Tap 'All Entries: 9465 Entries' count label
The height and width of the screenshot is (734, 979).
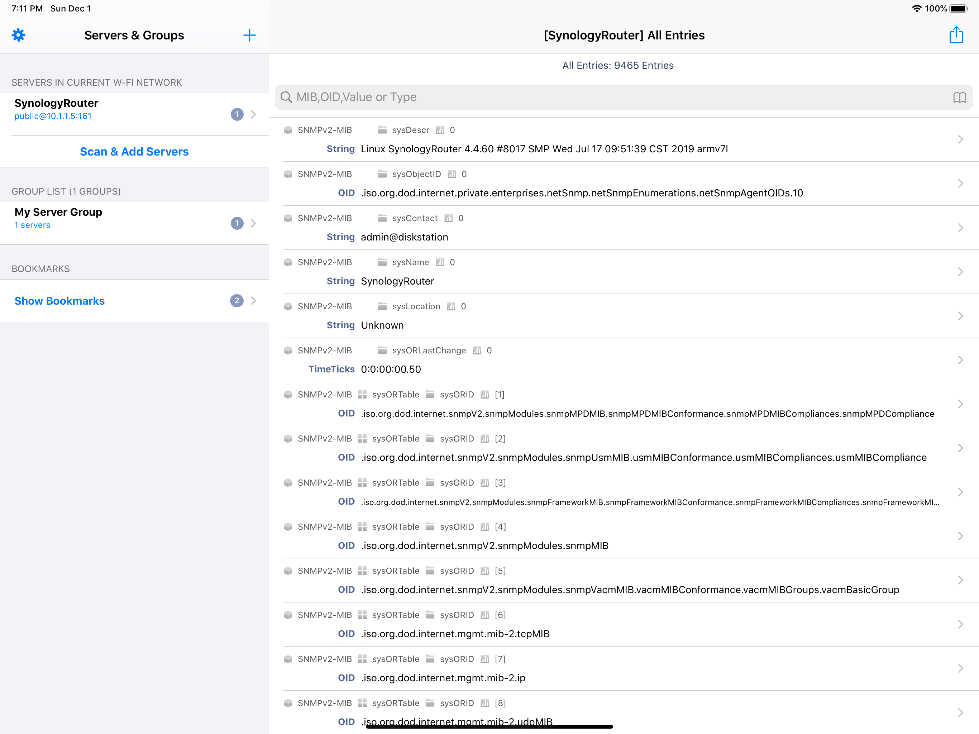tap(618, 66)
